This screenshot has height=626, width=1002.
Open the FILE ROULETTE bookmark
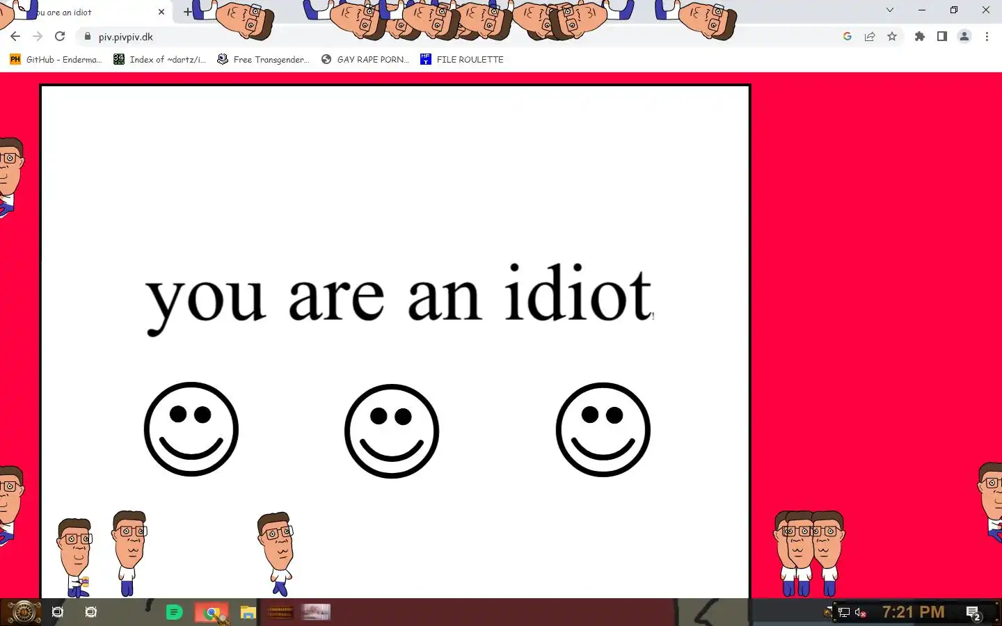[462, 60]
